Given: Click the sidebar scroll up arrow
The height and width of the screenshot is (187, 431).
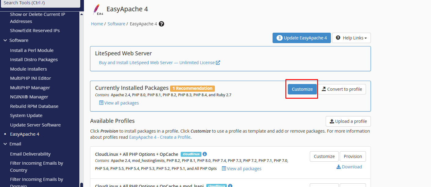Looking at the screenshot, I should pyautogui.click(x=81, y=14).
